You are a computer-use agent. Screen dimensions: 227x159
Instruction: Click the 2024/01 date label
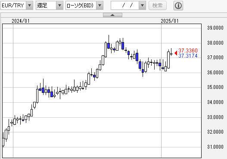(21, 21)
